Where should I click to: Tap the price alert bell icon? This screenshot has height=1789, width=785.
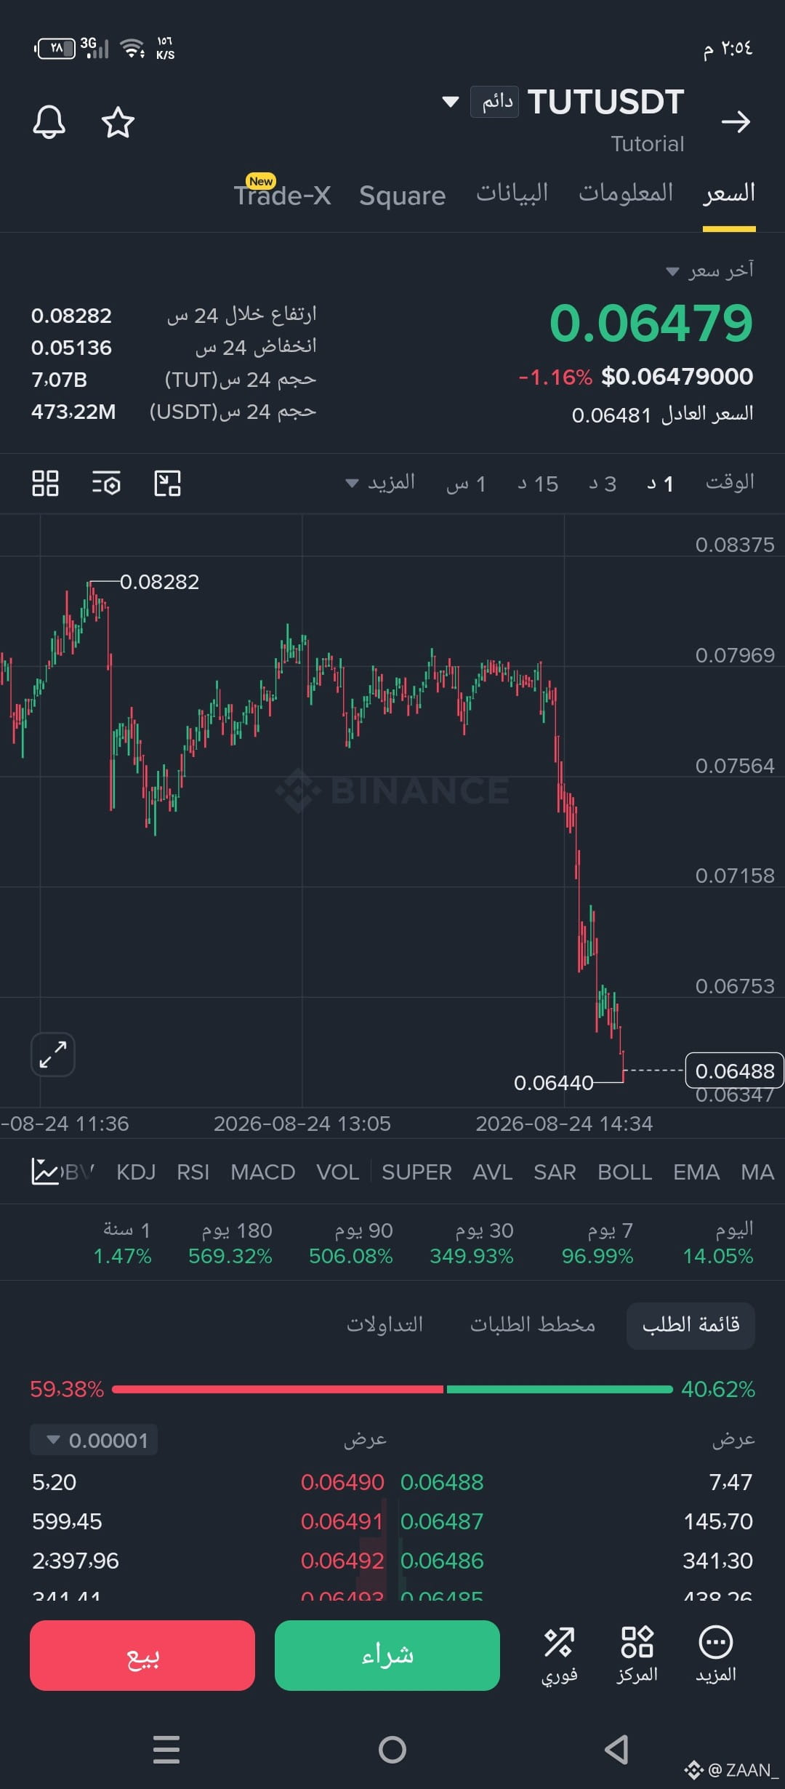tap(49, 121)
